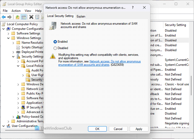Image resolution: width=194 pixels, height=139 pixels.
Task: Click the Properties toolbar icon
Action: click(37, 17)
